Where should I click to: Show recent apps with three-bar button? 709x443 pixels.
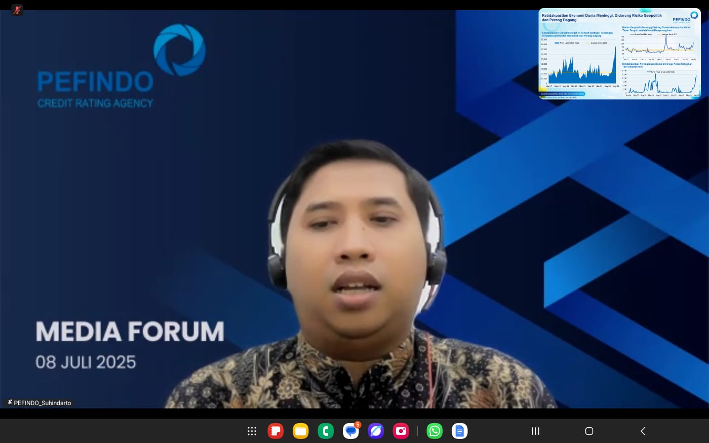(x=535, y=431)
